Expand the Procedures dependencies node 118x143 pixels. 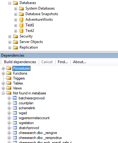coord(3,68)
